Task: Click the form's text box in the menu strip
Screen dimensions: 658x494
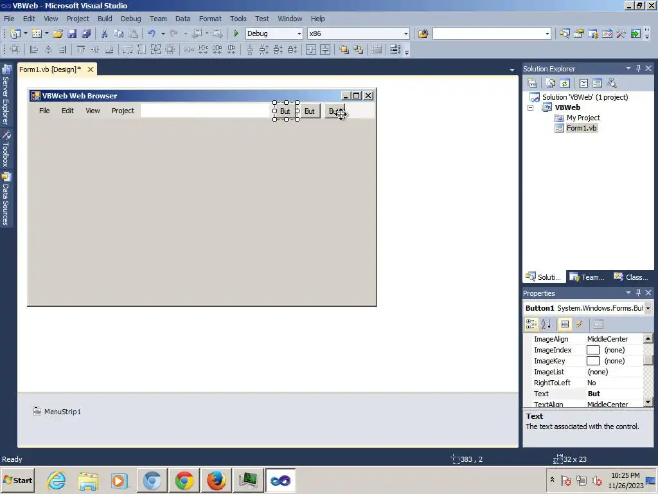Action: (205, 111)
